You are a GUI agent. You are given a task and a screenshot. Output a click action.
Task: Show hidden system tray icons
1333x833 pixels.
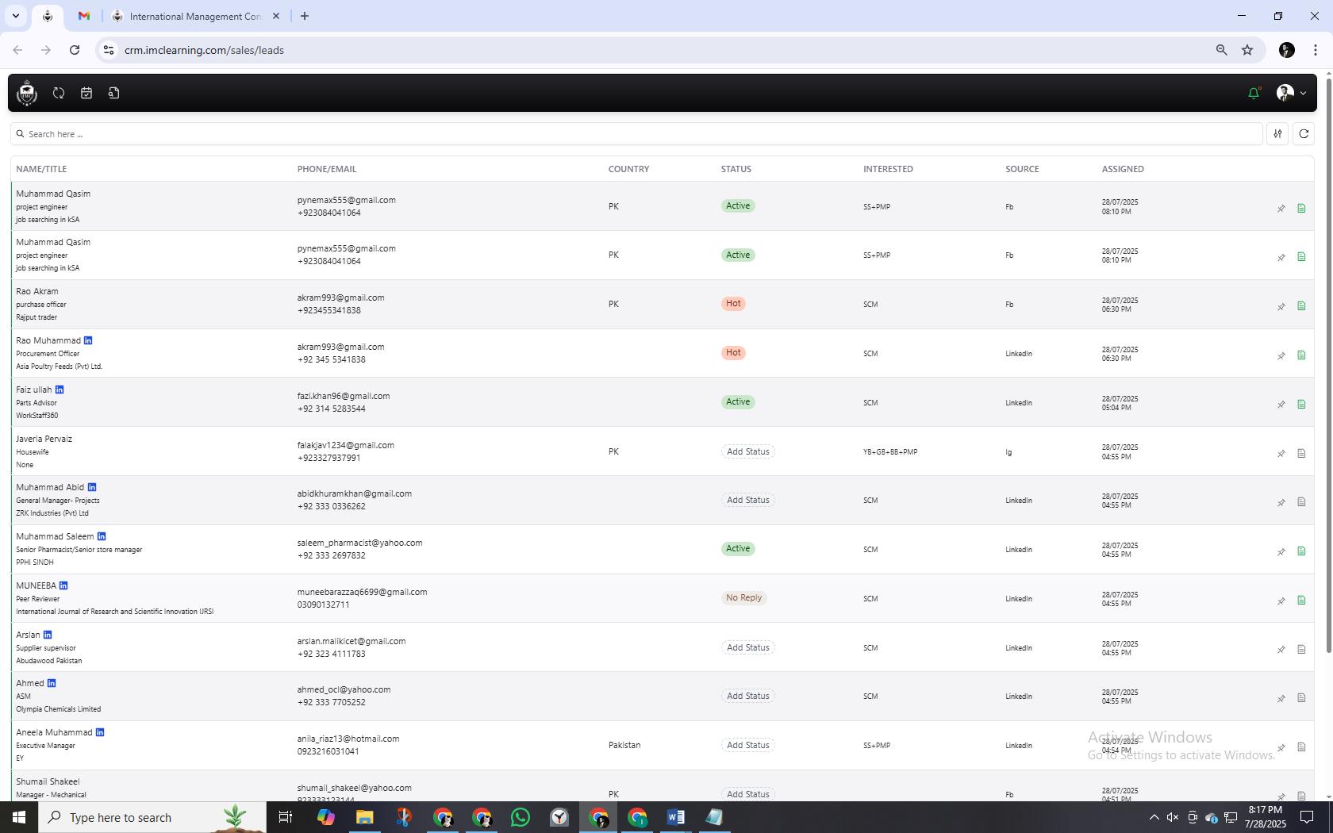[x=1154, y=817]
